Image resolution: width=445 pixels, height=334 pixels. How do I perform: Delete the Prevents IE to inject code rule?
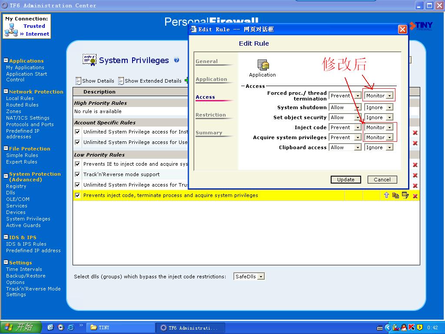click(415, 165)
